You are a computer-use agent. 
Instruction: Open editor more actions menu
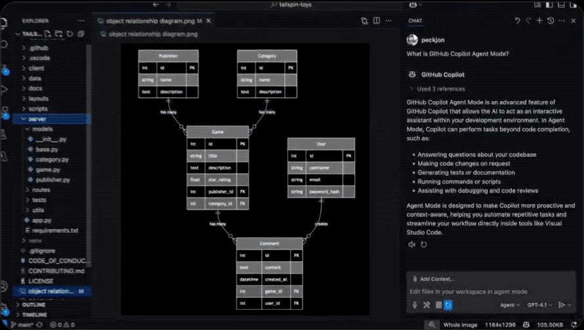[388, 21]
